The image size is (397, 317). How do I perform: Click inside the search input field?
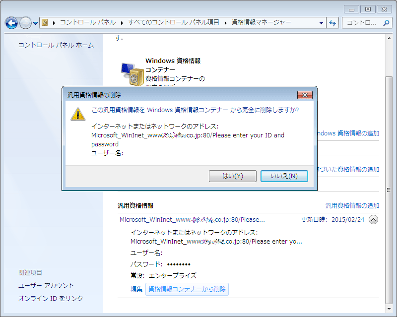360,23
